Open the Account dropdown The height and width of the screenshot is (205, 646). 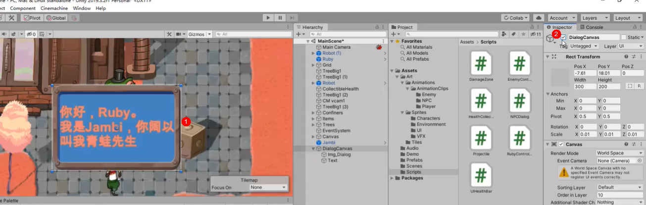562,18
